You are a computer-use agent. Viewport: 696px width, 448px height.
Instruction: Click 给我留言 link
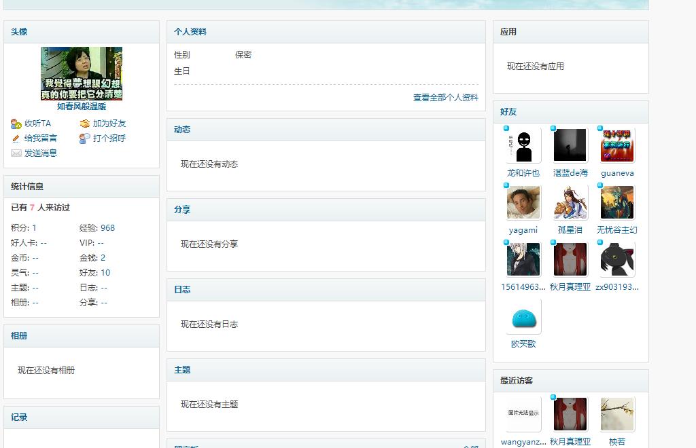pyautogui.click(x=40, y=138)
